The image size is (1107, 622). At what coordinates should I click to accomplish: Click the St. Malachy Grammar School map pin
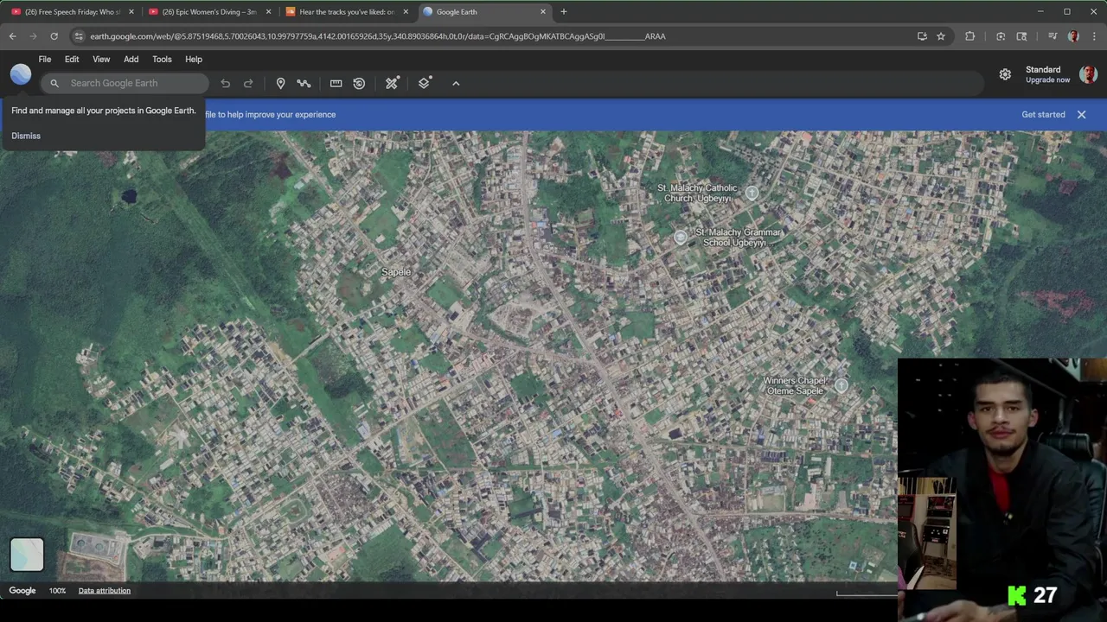[x=681, y=237]
